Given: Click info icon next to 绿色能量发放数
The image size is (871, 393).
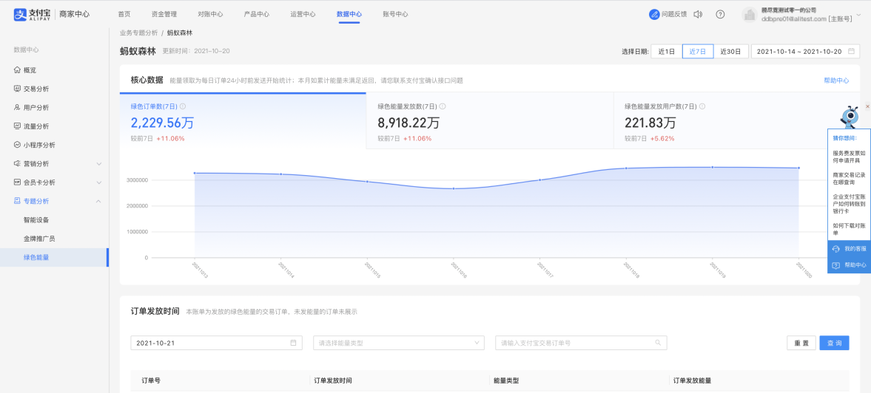Looking at the screenshot, I should [x=443, y=106].
